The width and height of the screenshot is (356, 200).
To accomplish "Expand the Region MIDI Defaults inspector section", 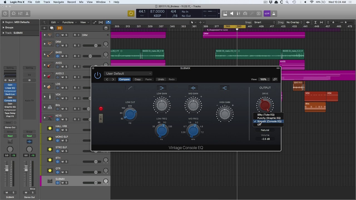I will 3,22.
